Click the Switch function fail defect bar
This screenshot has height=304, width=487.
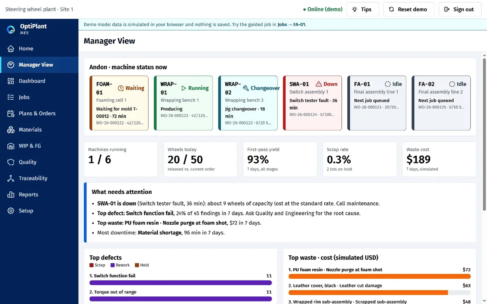tap(181, 283)
